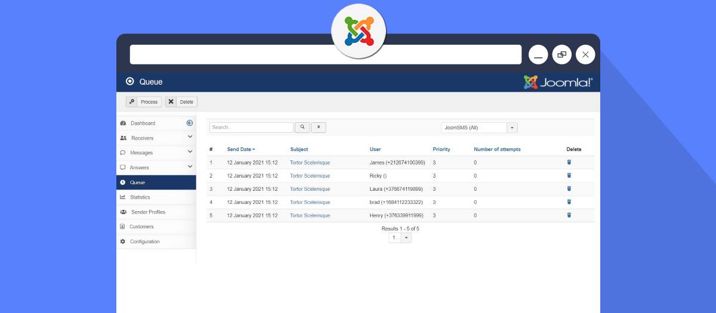Open Tortor Scelerisque subject for Henry
This screenshot has width=716, height=313.
click(310, 215)
